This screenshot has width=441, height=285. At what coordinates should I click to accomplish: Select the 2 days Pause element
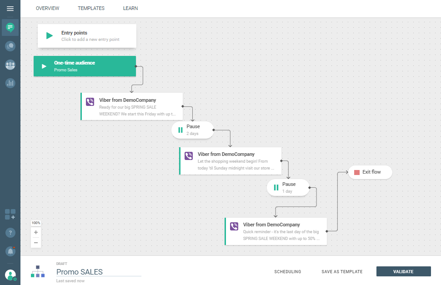[192, 130]
